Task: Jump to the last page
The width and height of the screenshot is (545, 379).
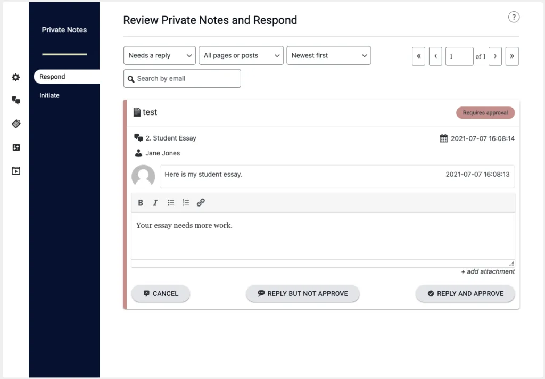Action: pos(512,56)
